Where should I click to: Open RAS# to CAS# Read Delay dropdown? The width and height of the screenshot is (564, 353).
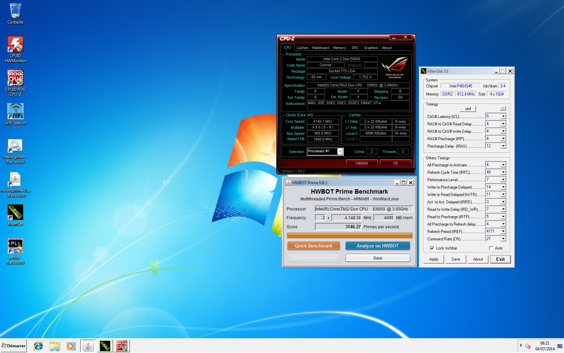pos(503,124)
